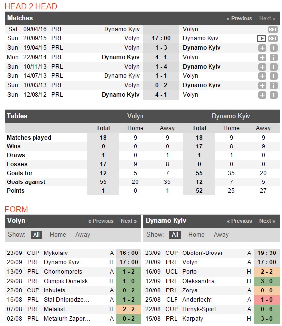This screenshot has height=326, width=282.
Task: Click BET icon for 09/04/16 match
Action: 273,29
